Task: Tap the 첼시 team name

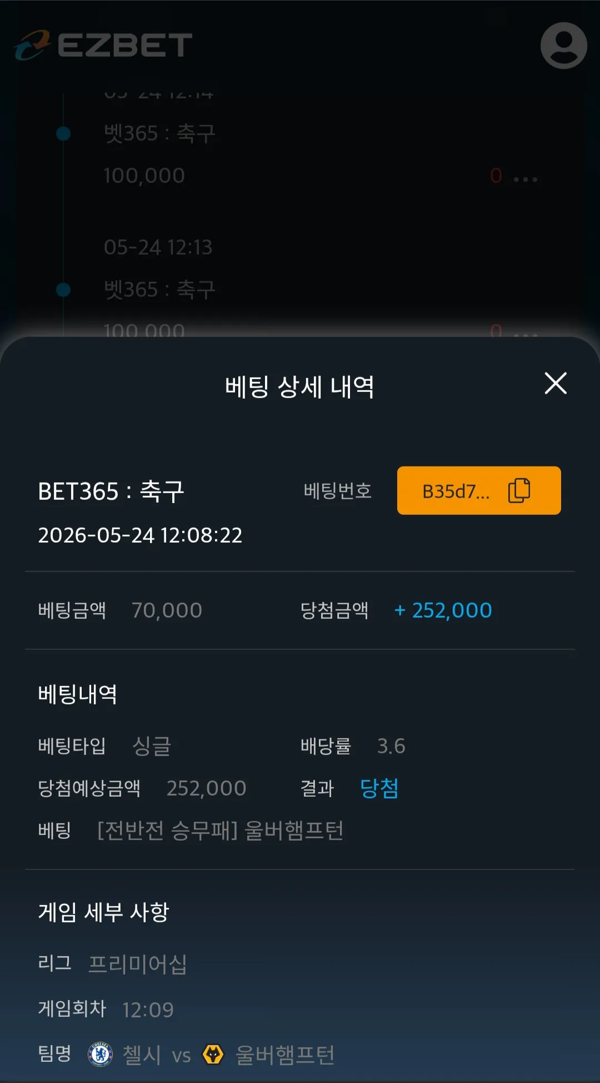Action: 142,1055
